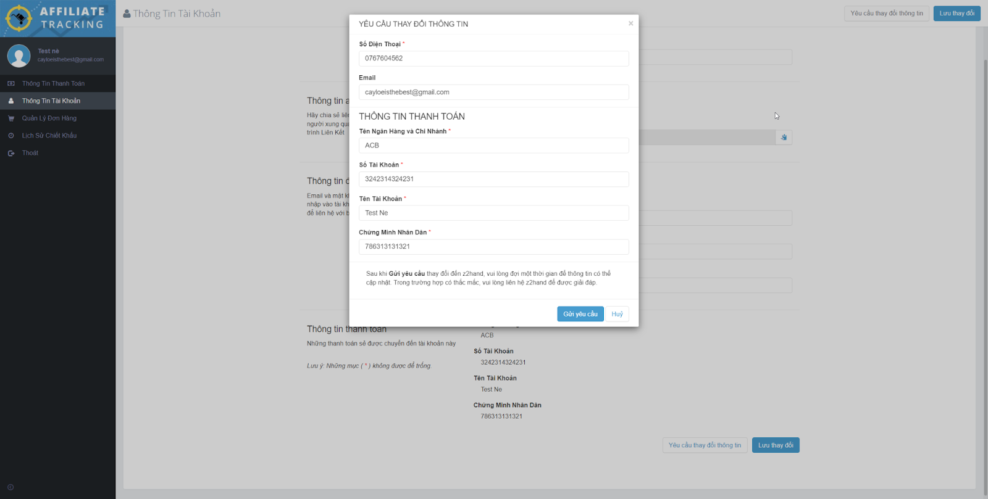Click the Test nè username in sidebar
Image resolution: width=988 pixels, height=499 pixels.
(x=48, y=51)
